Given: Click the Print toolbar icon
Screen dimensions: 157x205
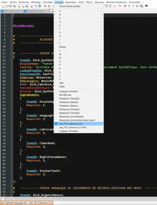Looking at the screenshot, I should (x=27, y=6).
